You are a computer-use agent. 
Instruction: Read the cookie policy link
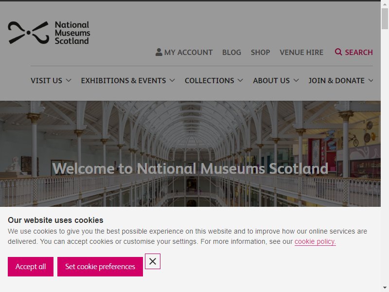click(x=315, y=241)
